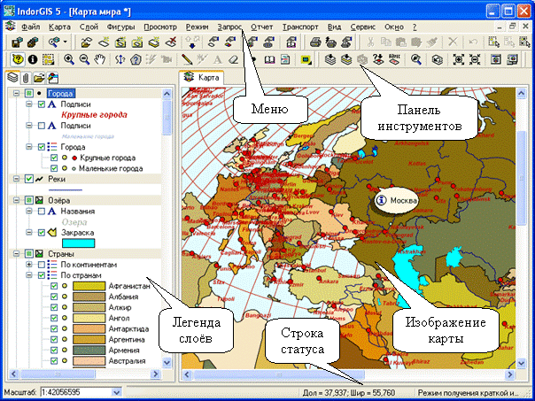Select the pencil drawing tool

click(187, 59)
